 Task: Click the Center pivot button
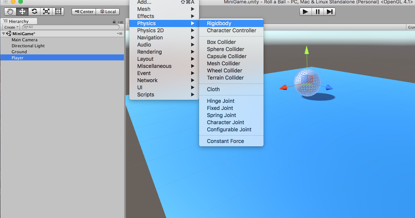(84, 12)
